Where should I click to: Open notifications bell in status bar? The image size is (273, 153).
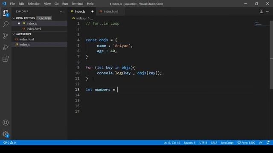click(x=268, y=142)
